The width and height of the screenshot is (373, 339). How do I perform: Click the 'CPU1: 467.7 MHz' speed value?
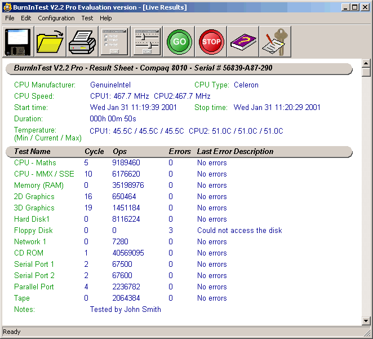point(119,96)
